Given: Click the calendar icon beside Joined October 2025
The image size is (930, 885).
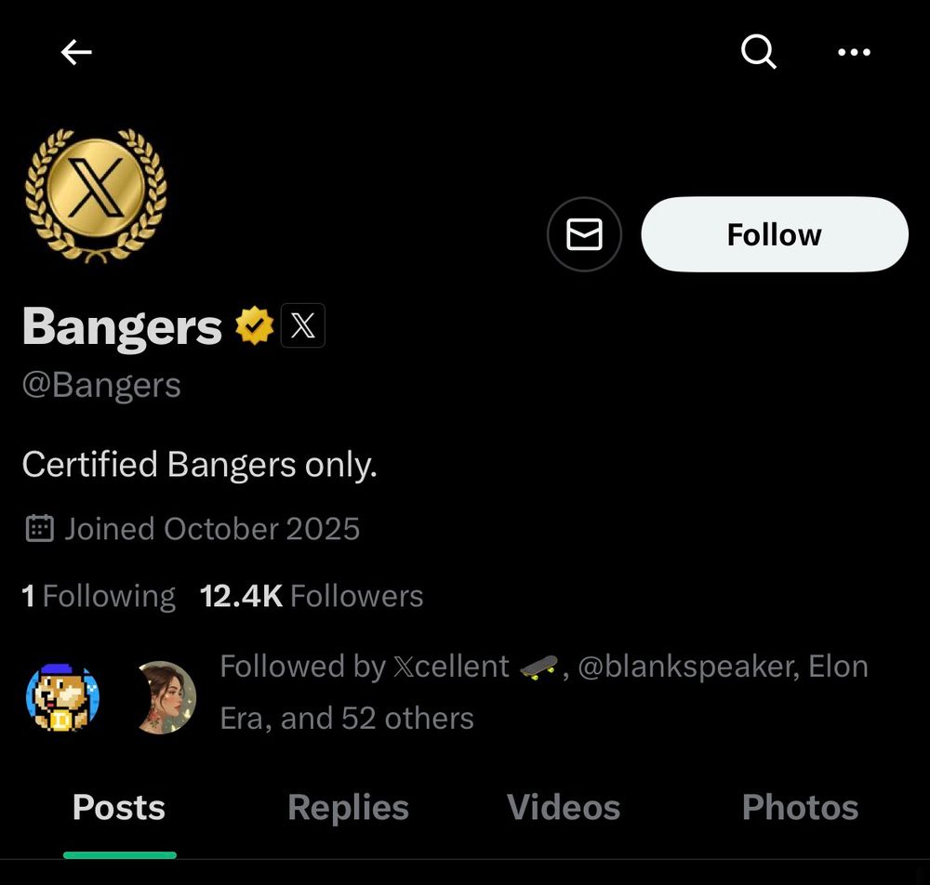Looking at the screenshot, I should coord(40,529).
